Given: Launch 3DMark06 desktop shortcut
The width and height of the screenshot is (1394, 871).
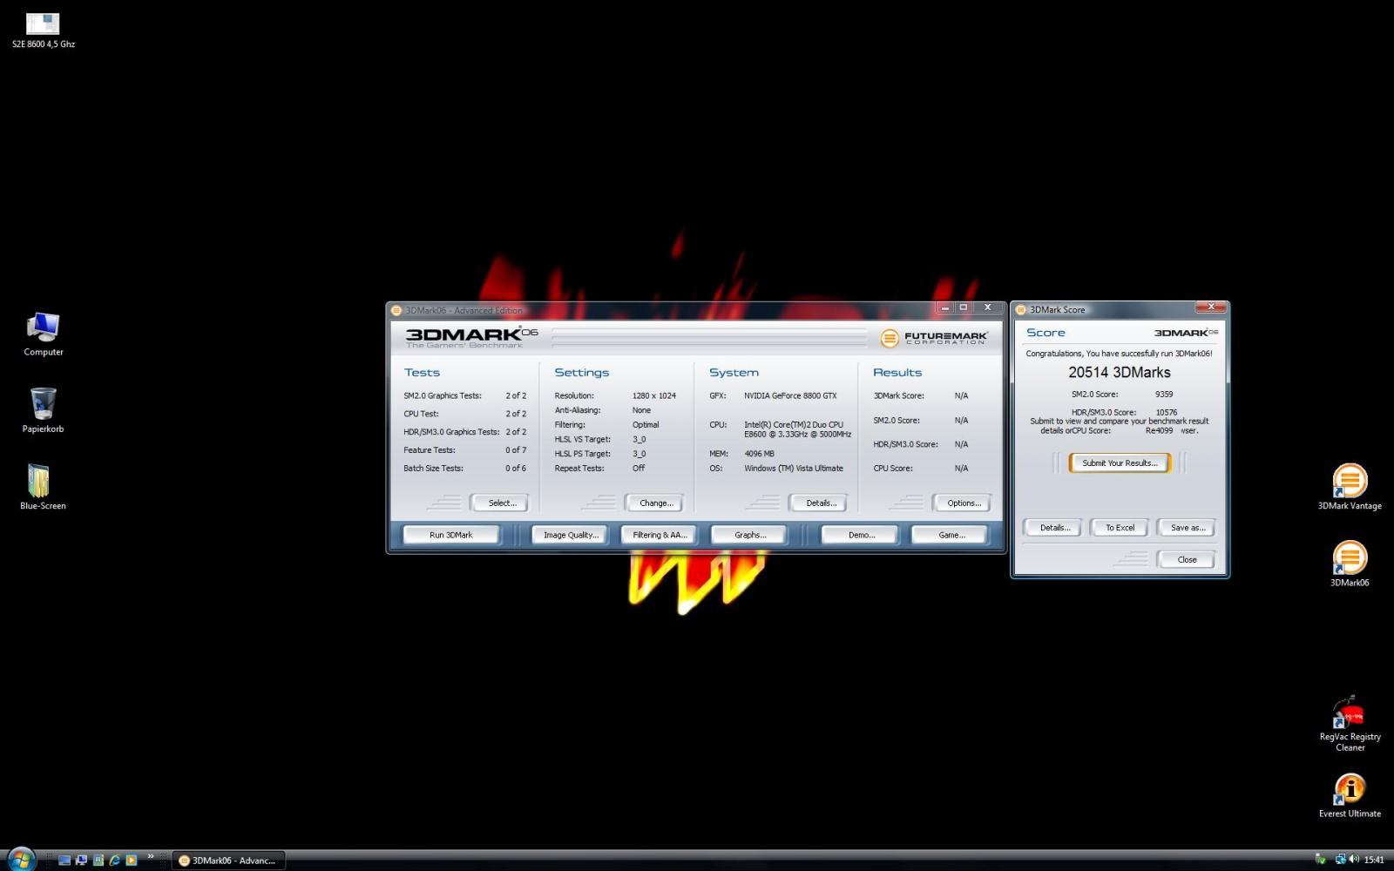Looking at the screenshot, I should pos(1350,564).
